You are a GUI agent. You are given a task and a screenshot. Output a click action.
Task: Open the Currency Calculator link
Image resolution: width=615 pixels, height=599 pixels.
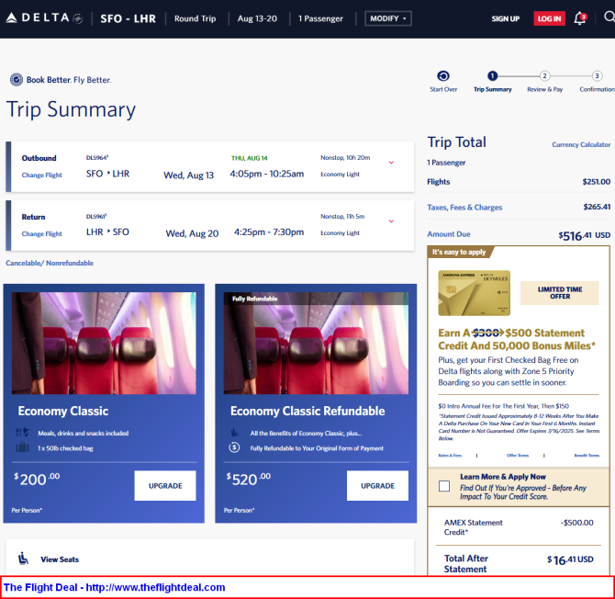581,144
